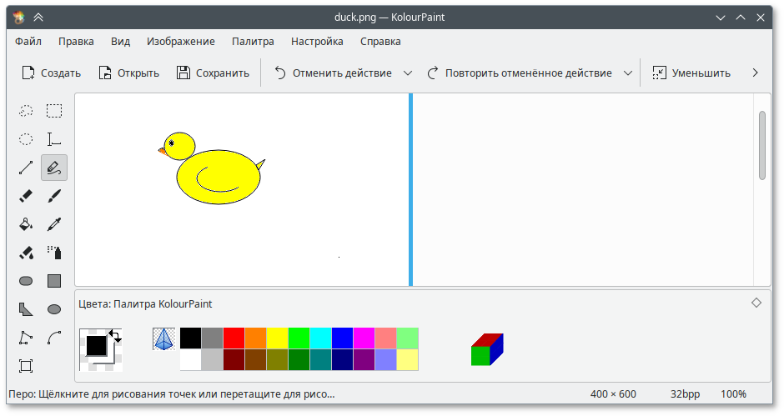This screenshot has width=784, height=416.
Task: Click the black foreground color box
Action: pyautogui.click(x=96, y=345)
